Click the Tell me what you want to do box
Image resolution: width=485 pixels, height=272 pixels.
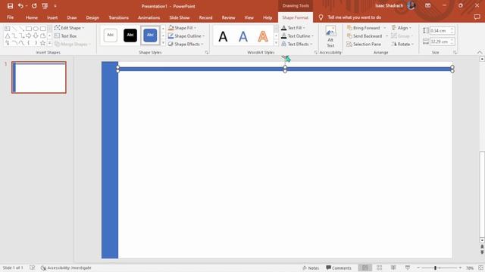(354, 17)
